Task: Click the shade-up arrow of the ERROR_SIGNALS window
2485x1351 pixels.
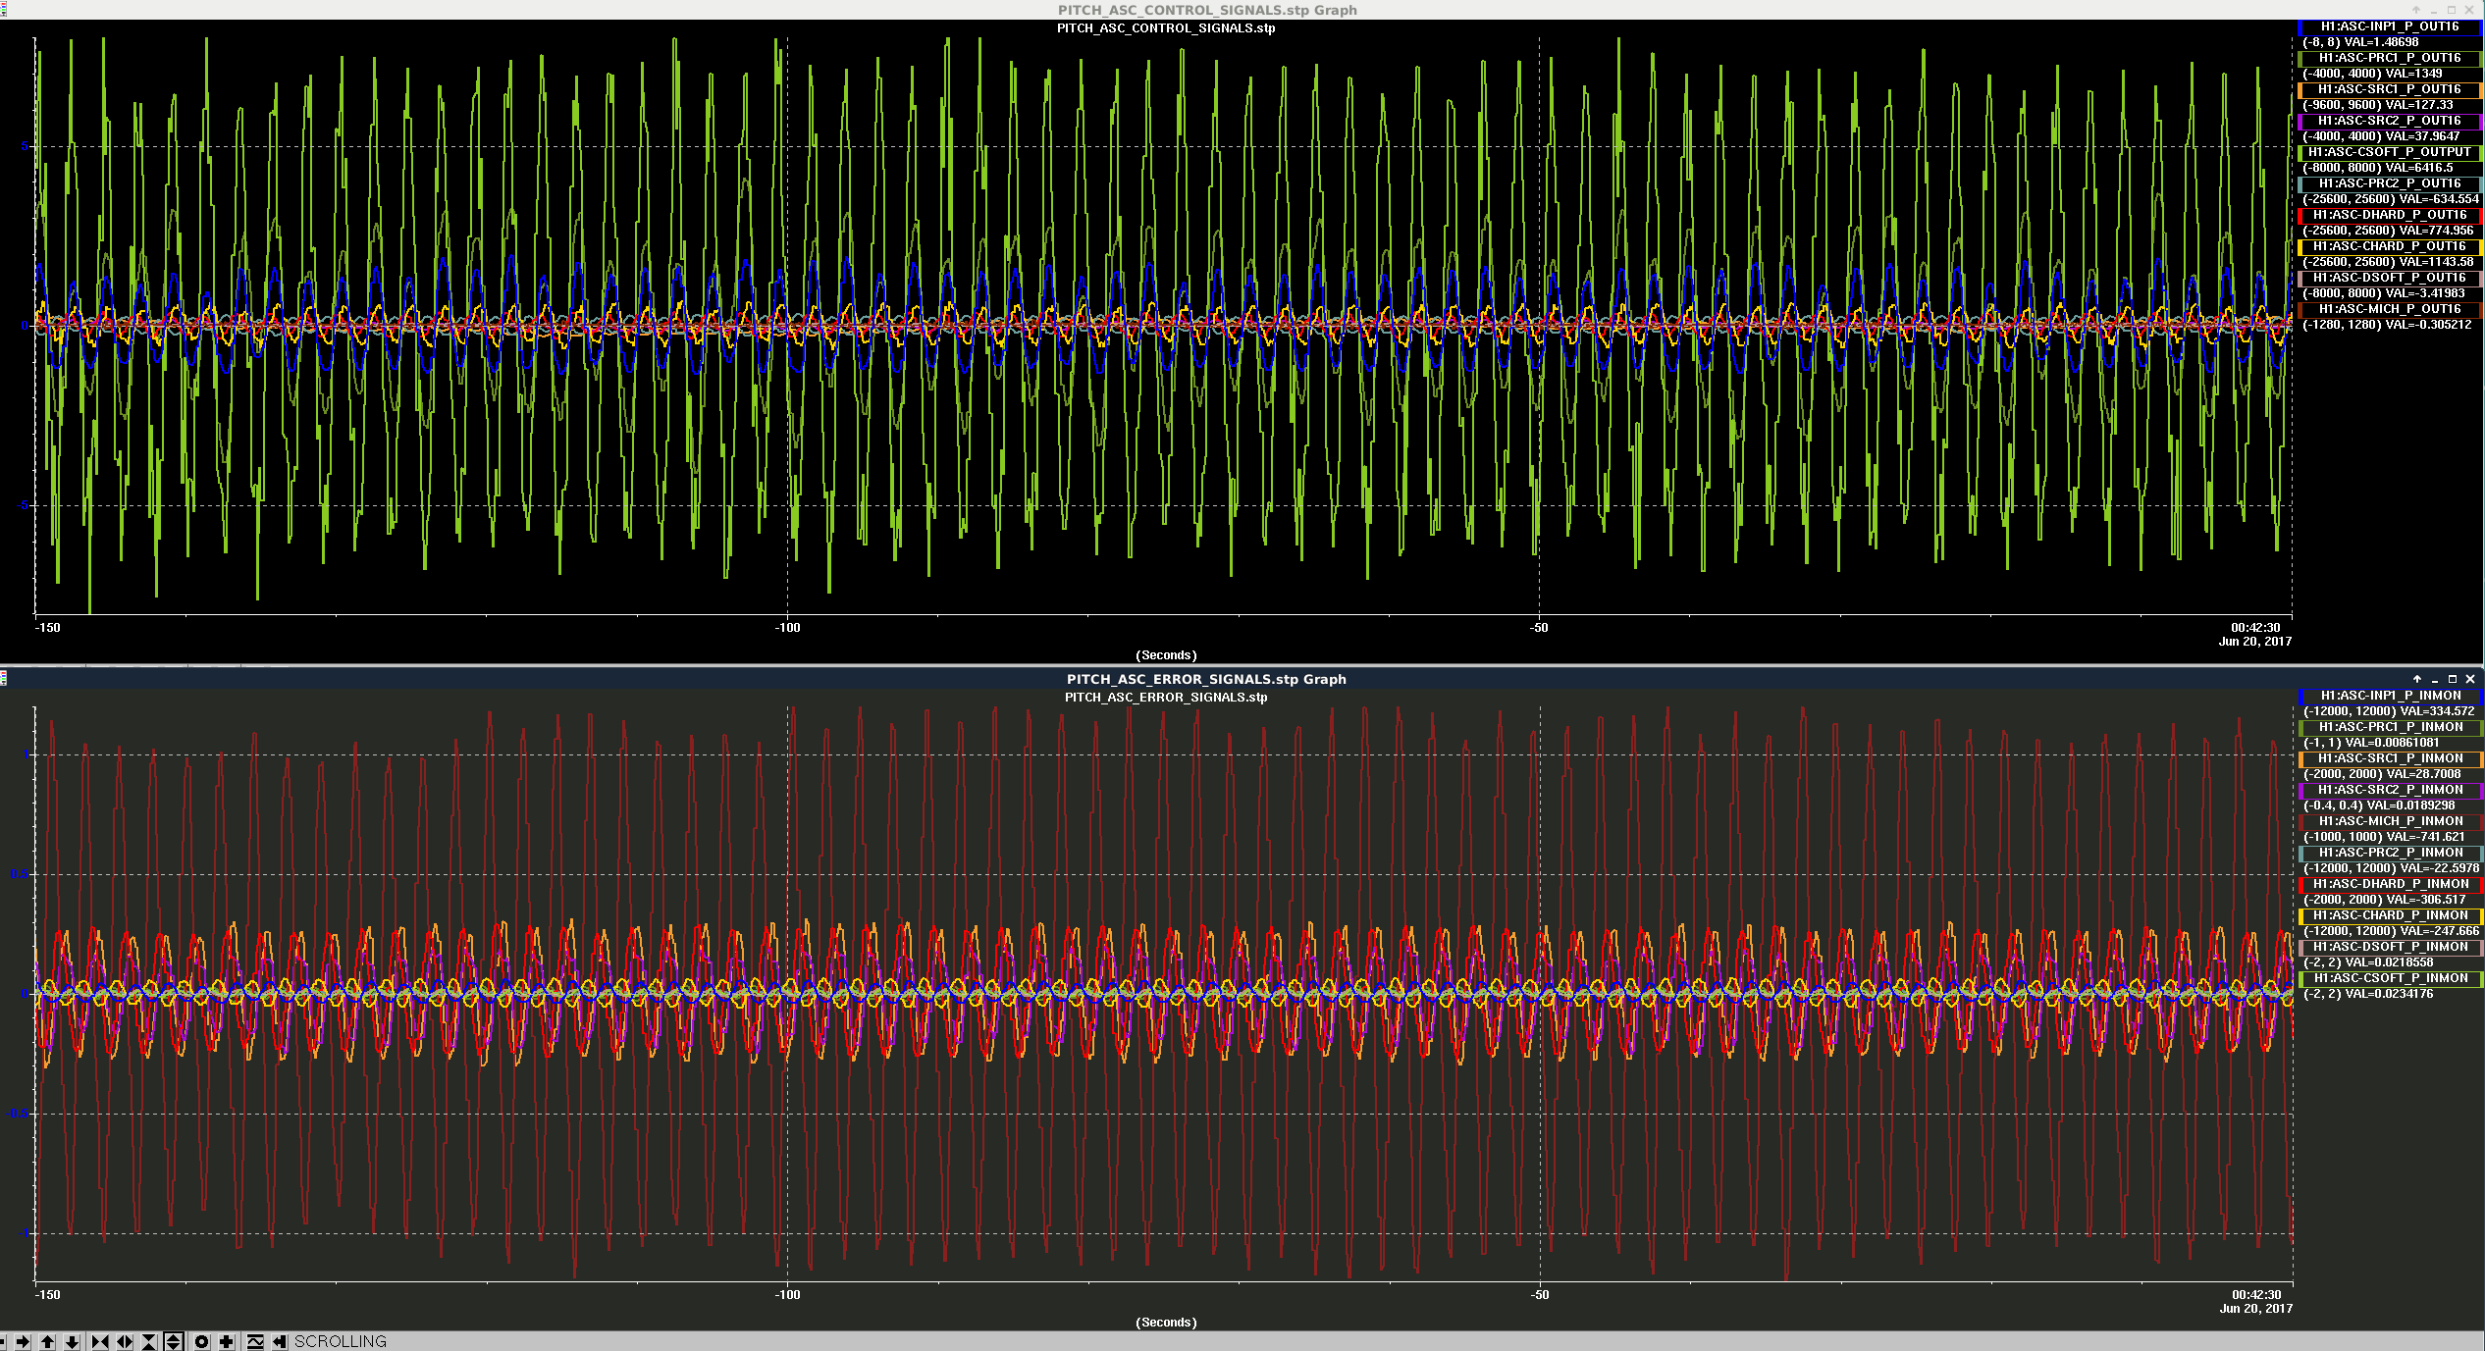Action: 2417,679
